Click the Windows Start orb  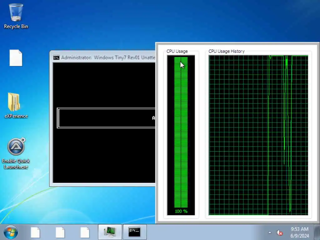point(11,232)
